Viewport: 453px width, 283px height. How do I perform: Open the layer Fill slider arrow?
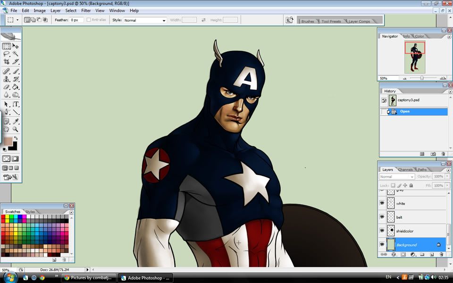coord(447,185)
